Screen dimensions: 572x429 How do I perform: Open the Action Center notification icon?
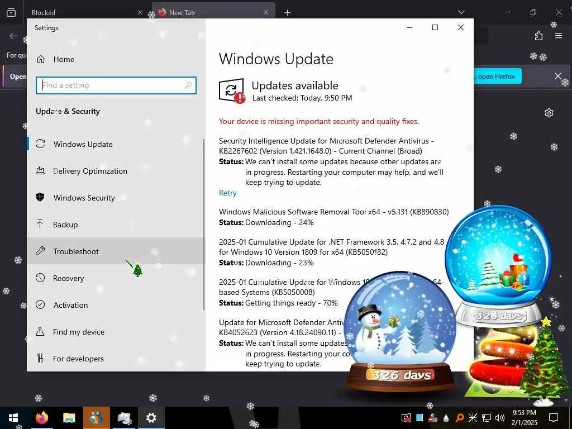554,418
